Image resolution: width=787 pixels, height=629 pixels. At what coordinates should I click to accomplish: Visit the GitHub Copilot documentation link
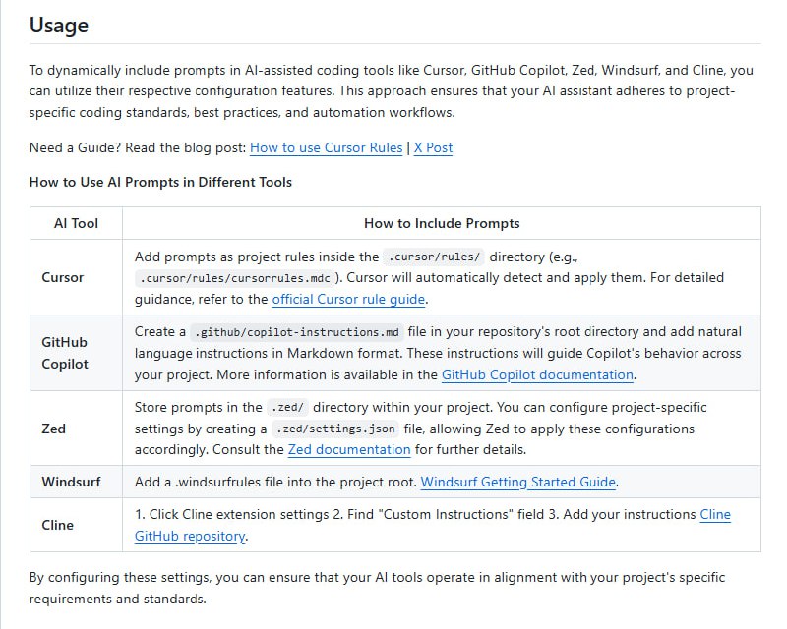[537, 374]
